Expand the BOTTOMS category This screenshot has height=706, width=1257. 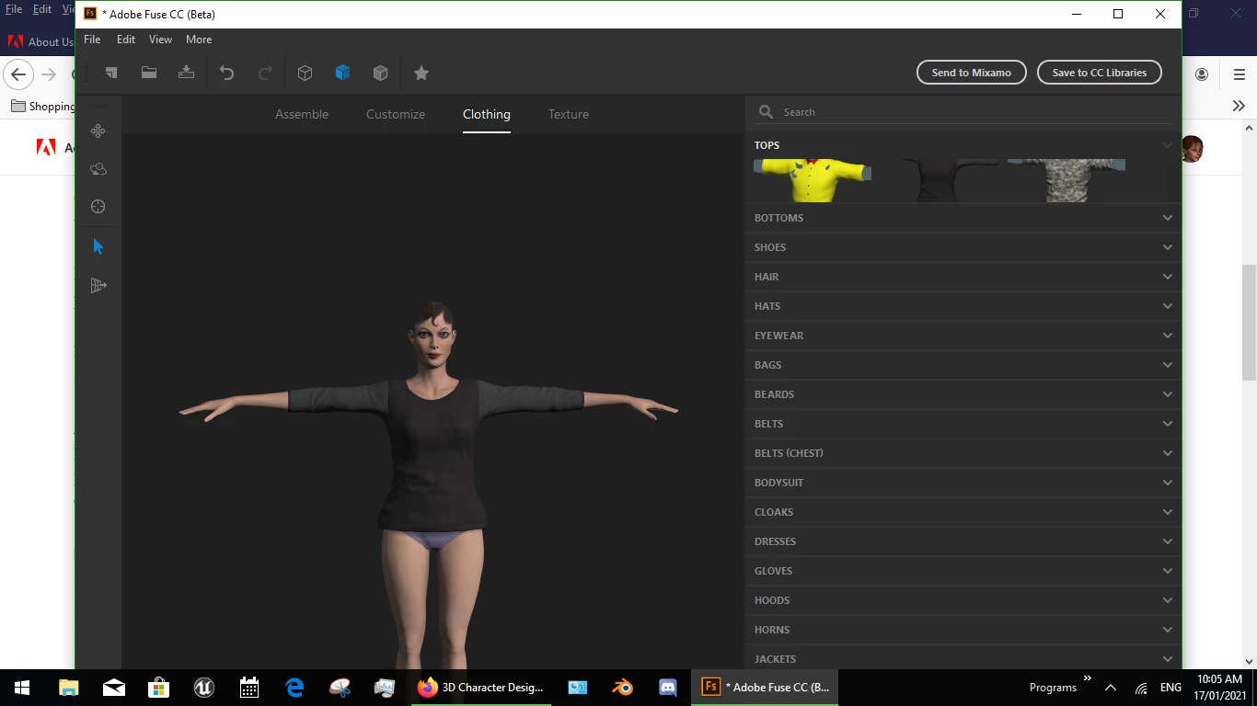(963, 218)
